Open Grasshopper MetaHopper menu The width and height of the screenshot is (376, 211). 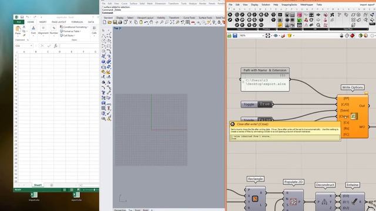pyautogui.click(x=307, y=5)
